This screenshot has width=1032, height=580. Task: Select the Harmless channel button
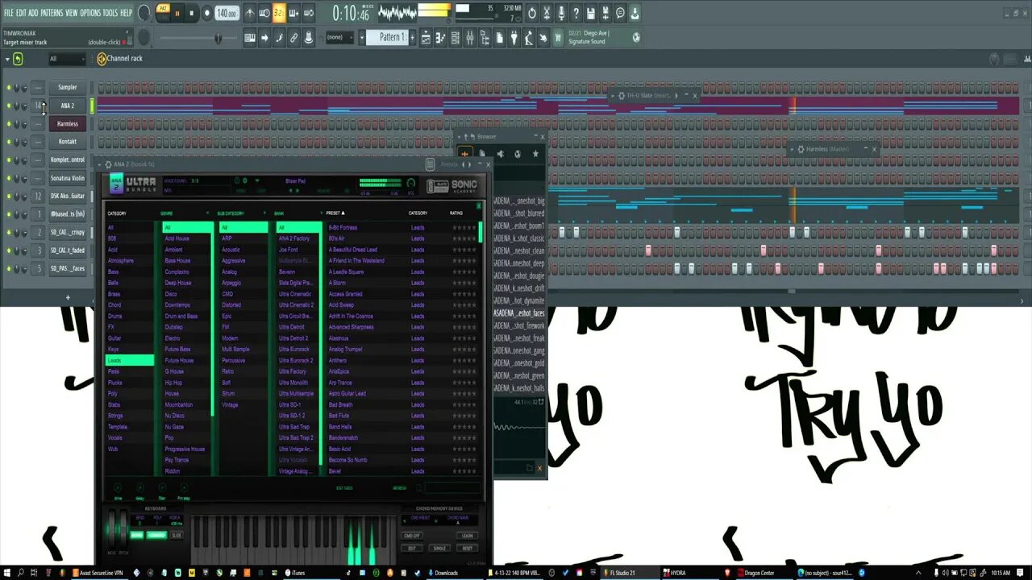point(68,124)
